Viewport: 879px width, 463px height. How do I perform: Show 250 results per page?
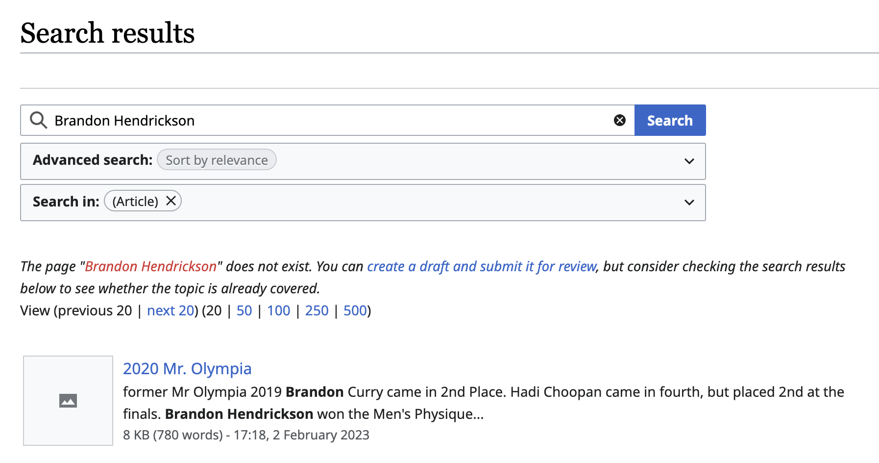[317, 310]
